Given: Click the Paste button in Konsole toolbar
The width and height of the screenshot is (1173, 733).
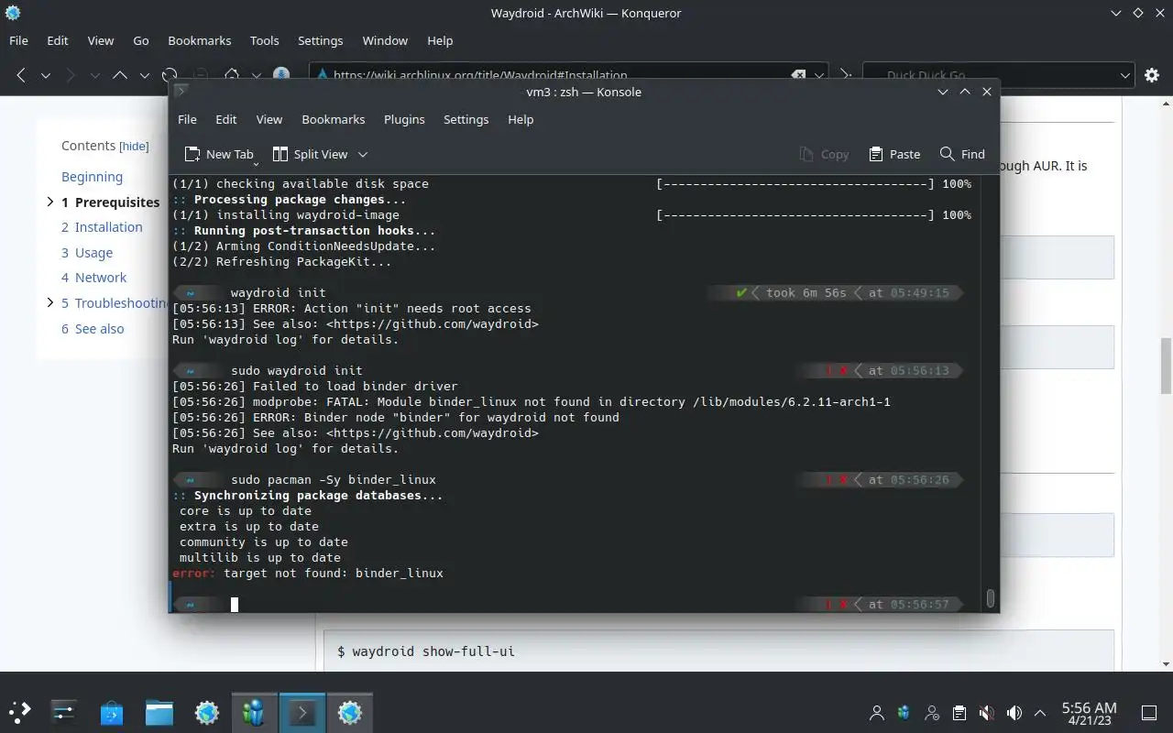Looking at the screenshot, I should pos(894,154).
